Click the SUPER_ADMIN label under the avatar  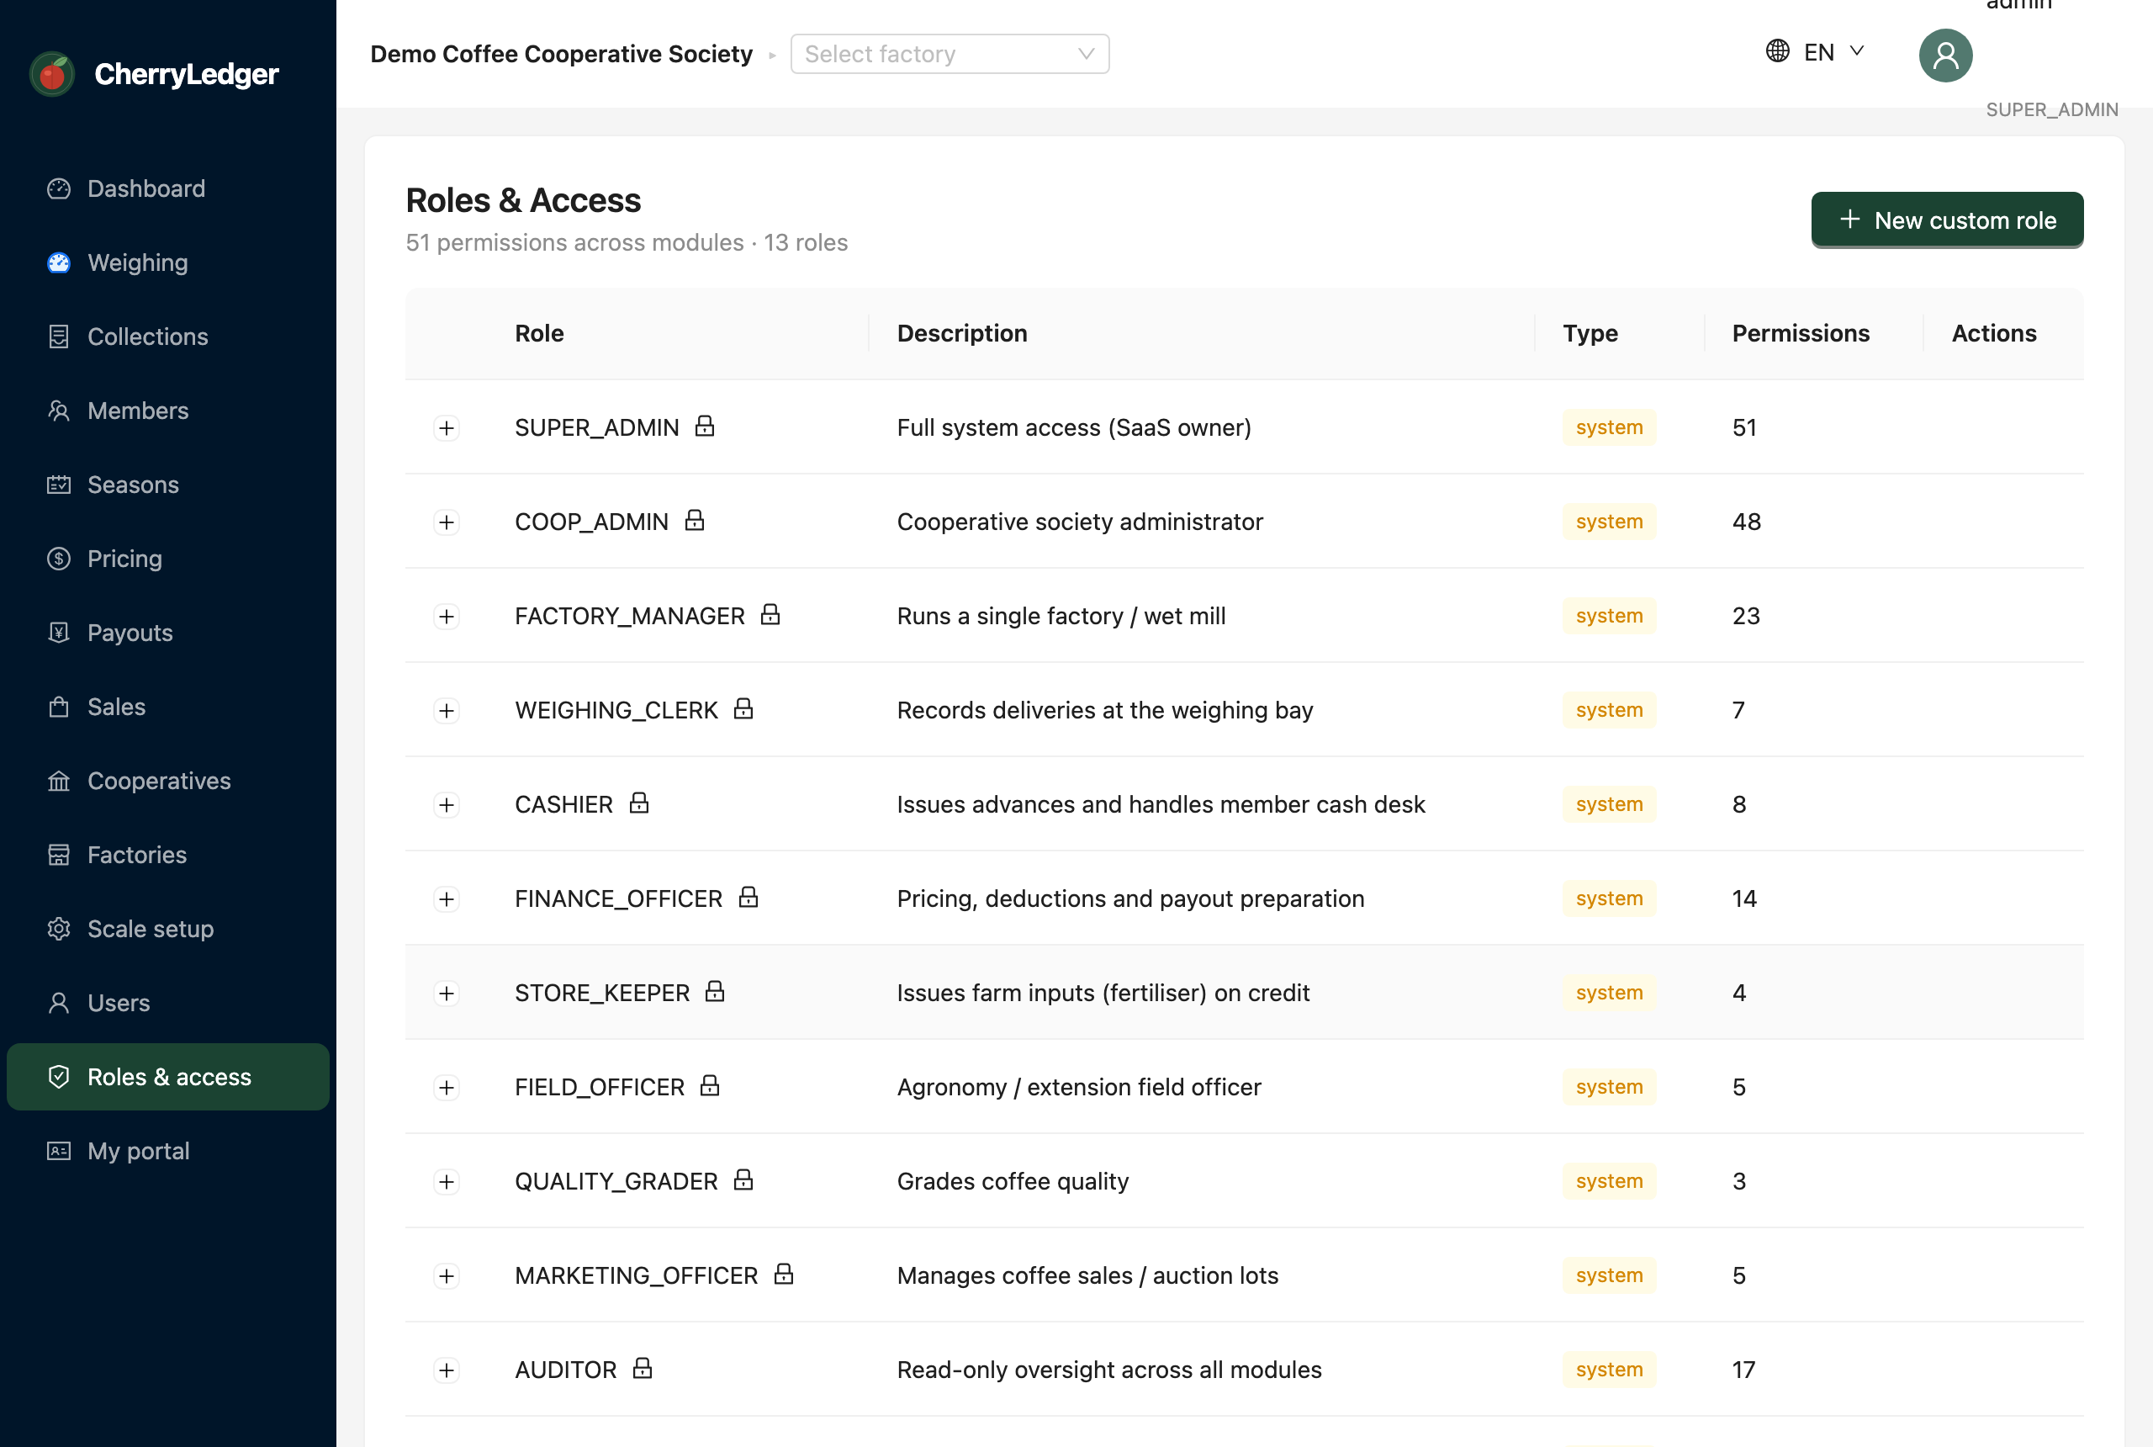click(2051, 110)
